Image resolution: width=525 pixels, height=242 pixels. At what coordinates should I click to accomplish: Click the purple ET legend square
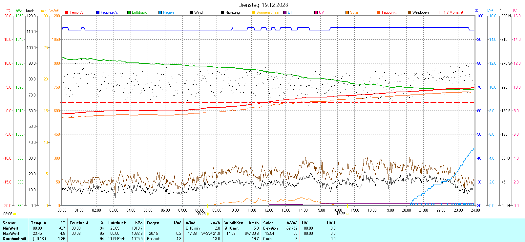(285, 12)
